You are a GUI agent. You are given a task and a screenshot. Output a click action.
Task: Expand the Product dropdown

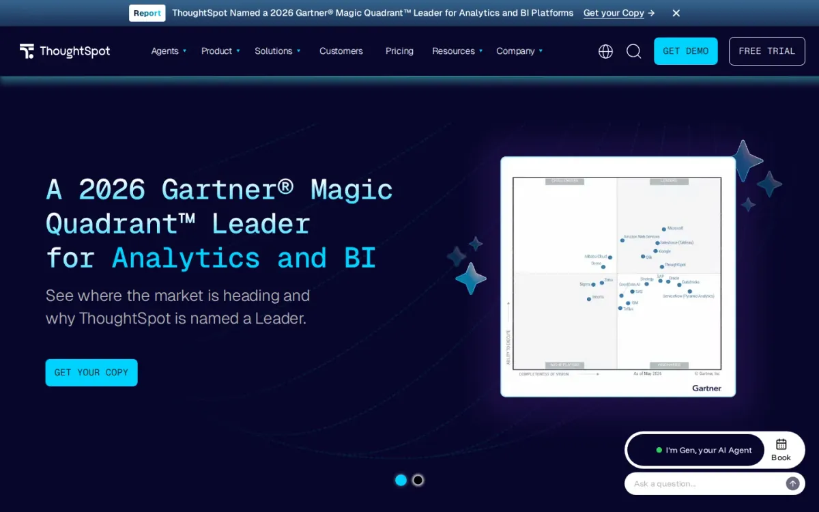220,51
